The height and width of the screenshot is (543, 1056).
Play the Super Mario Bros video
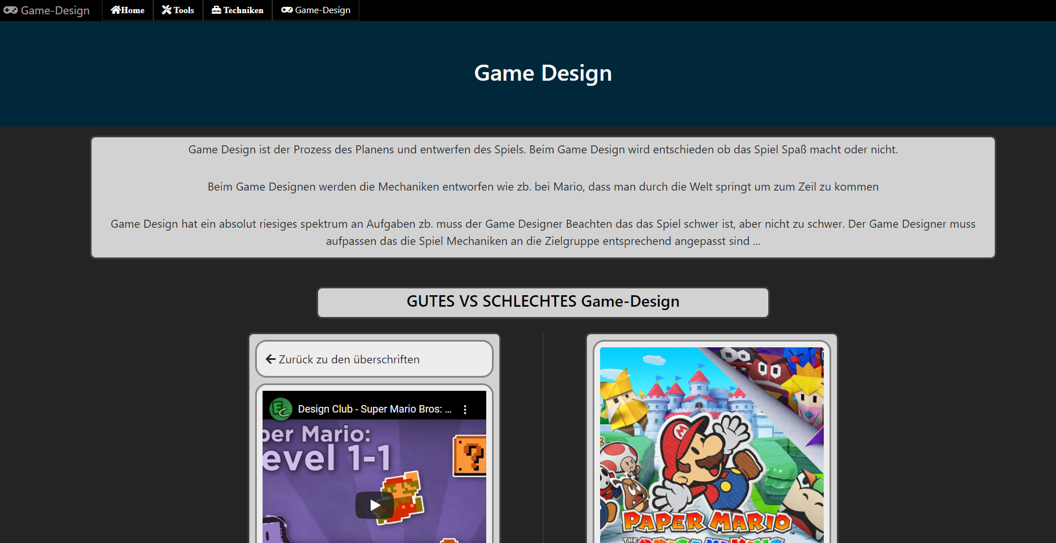[x=374, y=505]
